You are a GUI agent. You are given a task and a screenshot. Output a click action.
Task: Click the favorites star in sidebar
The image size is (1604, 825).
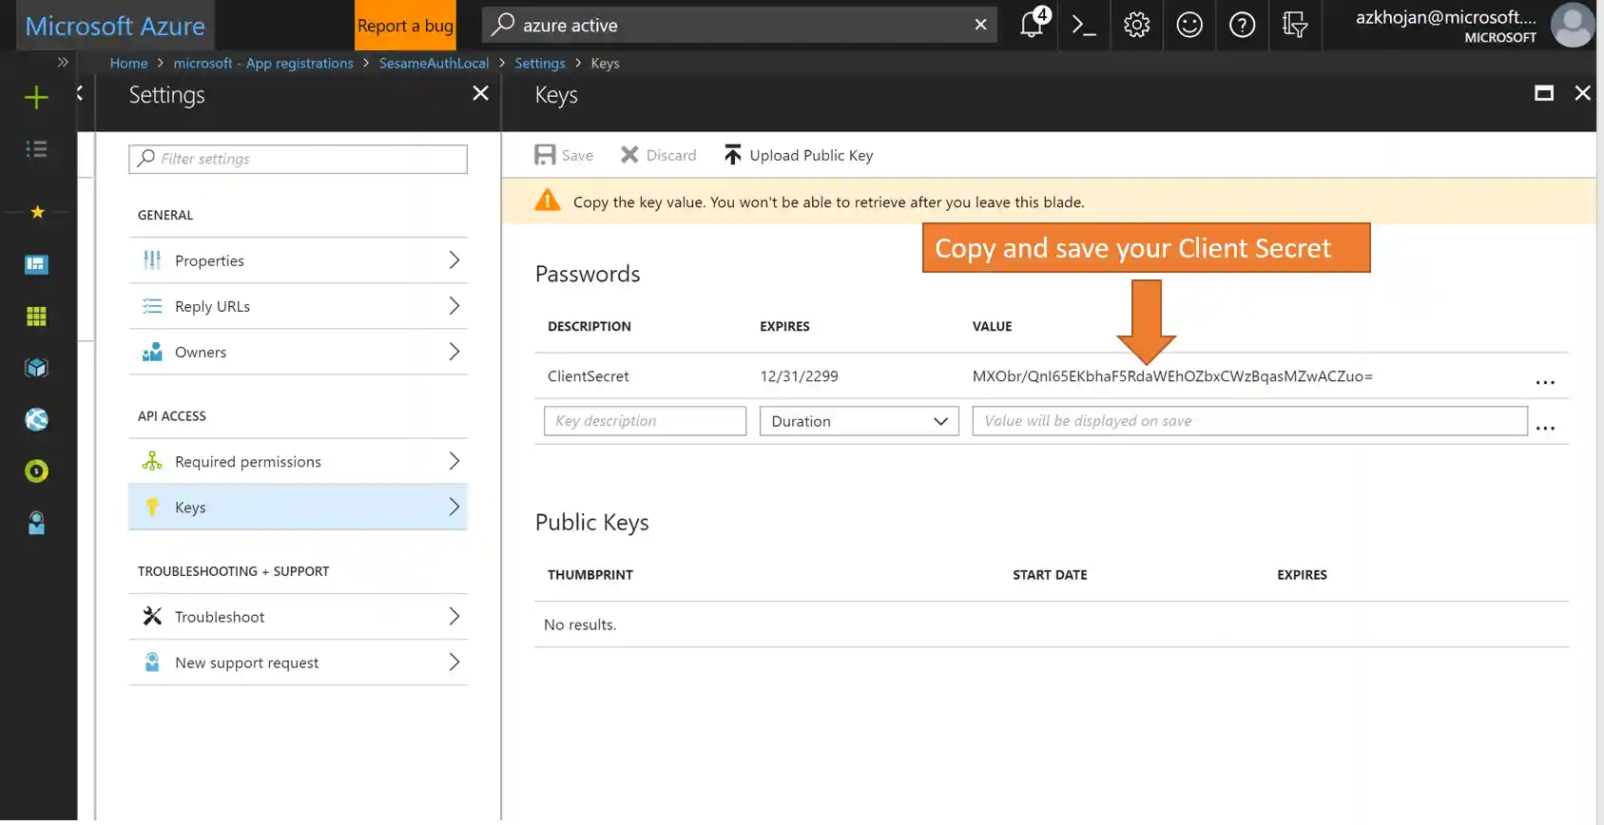37,212
